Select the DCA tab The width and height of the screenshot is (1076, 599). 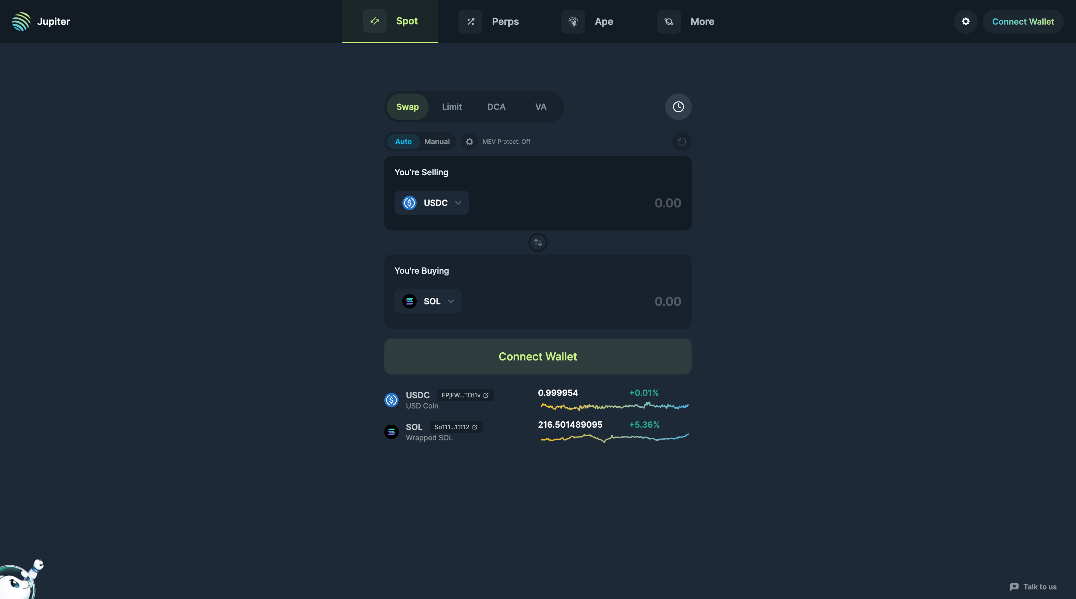point(496,107)
